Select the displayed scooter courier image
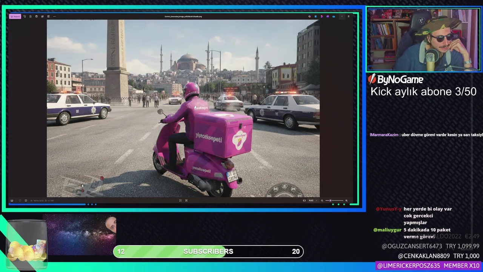This screenshot has width=483, height=272. [183, 108]
